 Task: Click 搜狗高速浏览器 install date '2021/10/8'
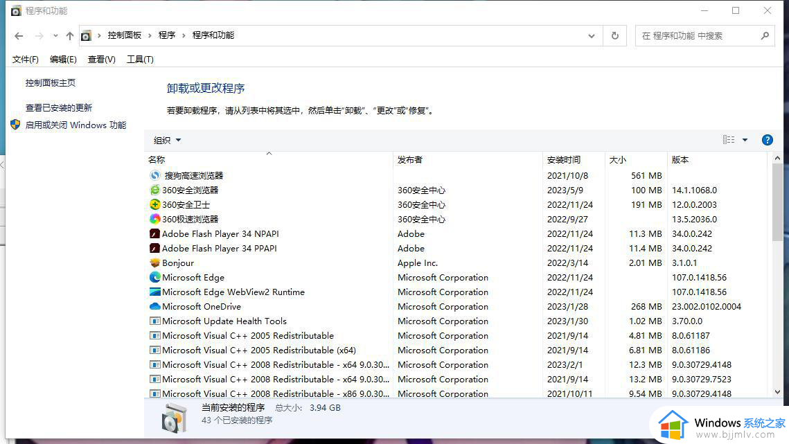tap(567, 176)
